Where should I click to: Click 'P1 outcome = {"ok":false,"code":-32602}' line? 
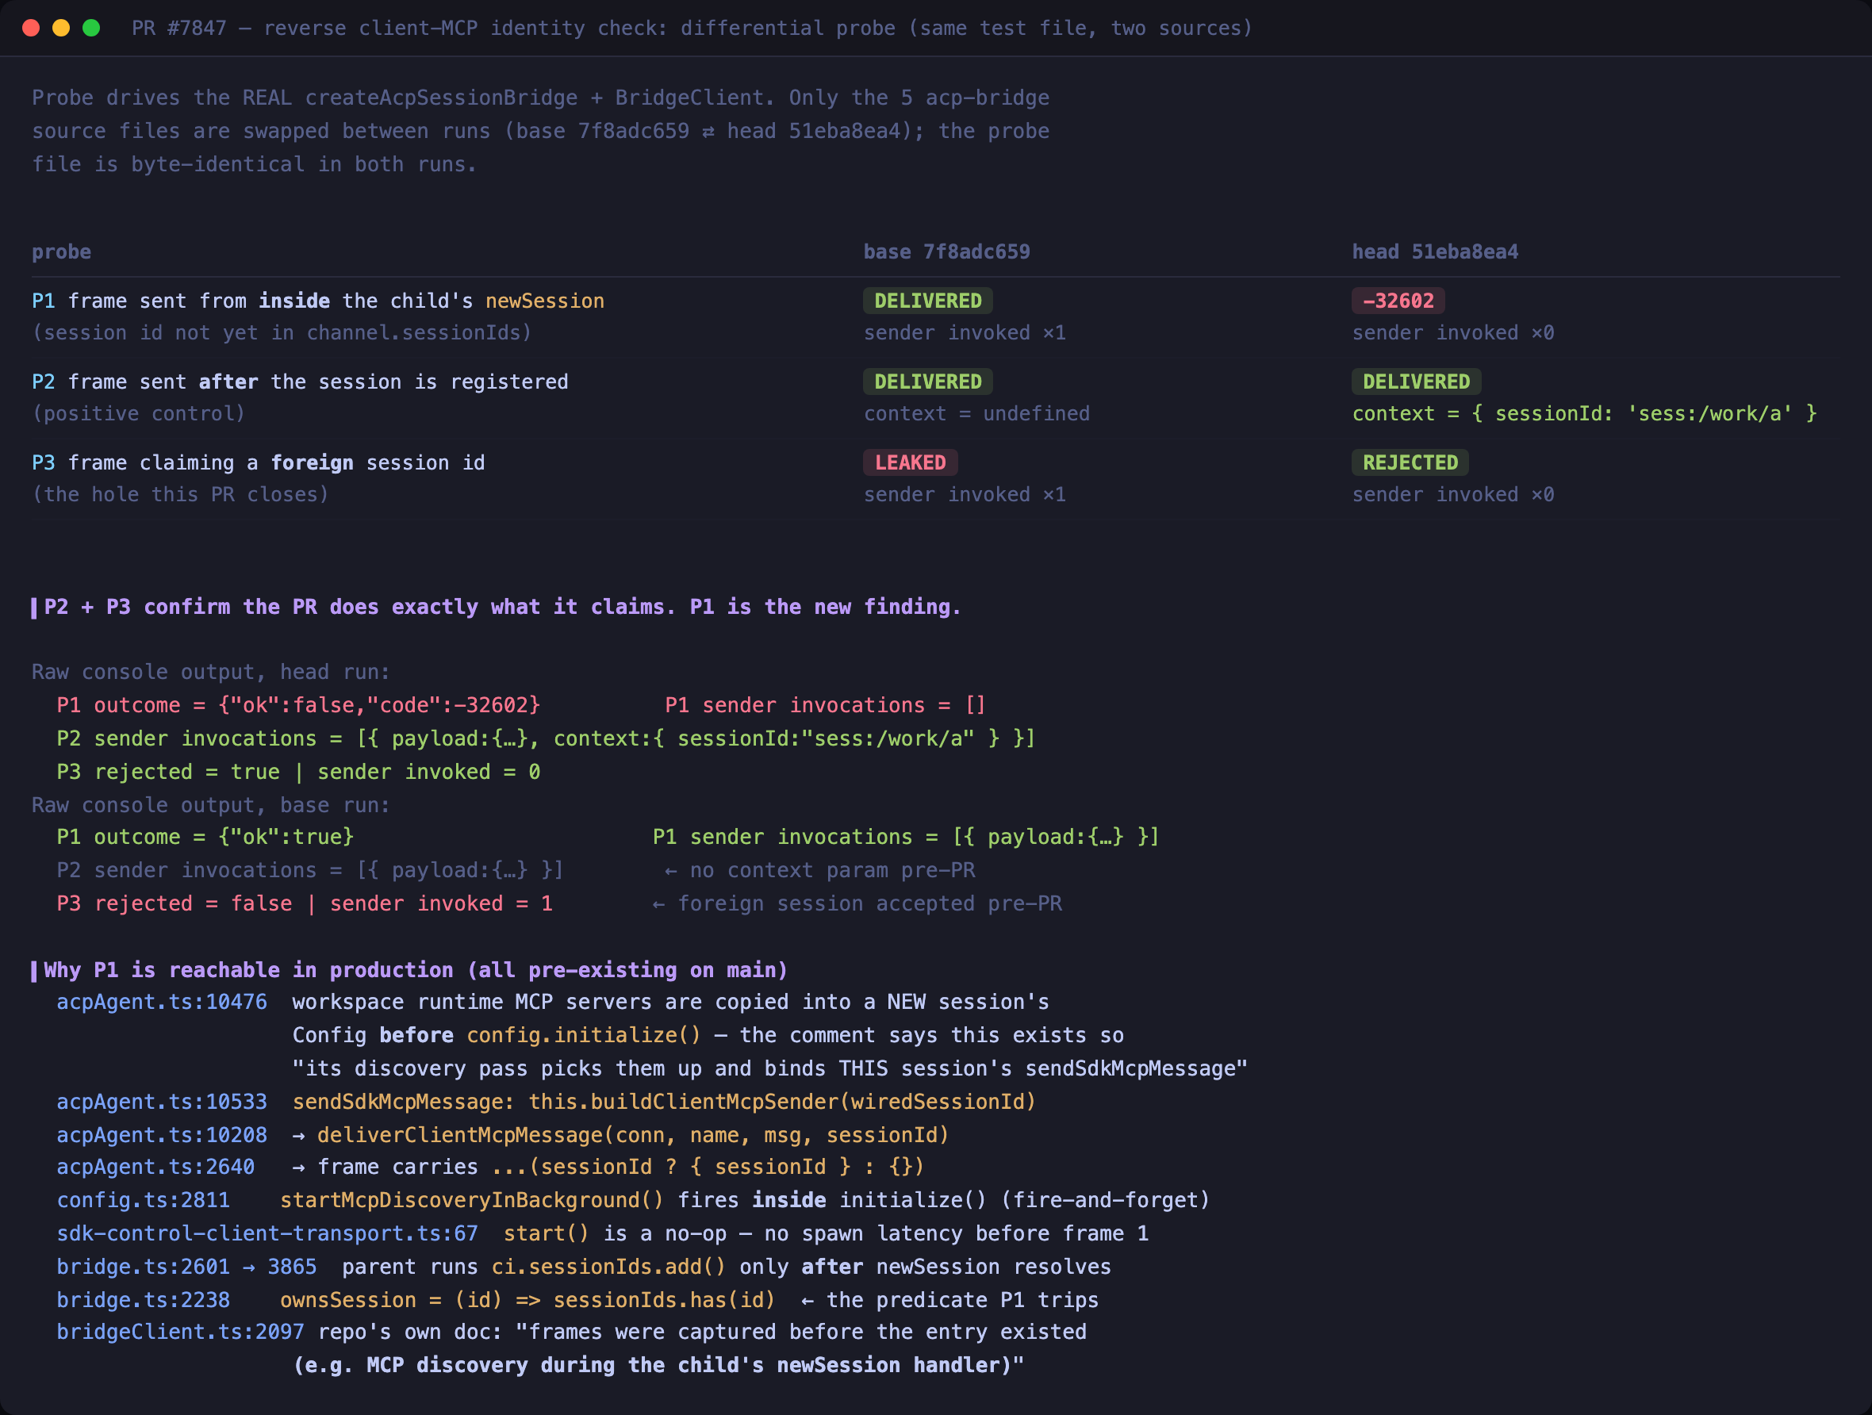299,705
